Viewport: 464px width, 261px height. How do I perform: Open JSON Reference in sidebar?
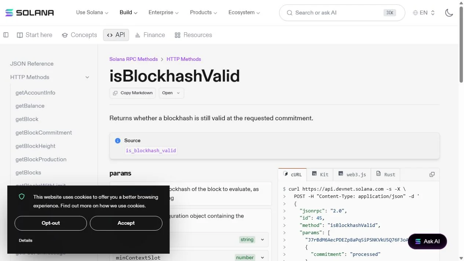tap(32, 64)
